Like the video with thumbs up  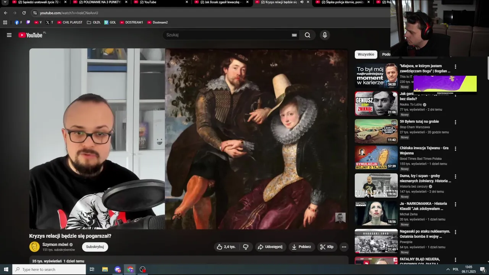click(226, 247)
